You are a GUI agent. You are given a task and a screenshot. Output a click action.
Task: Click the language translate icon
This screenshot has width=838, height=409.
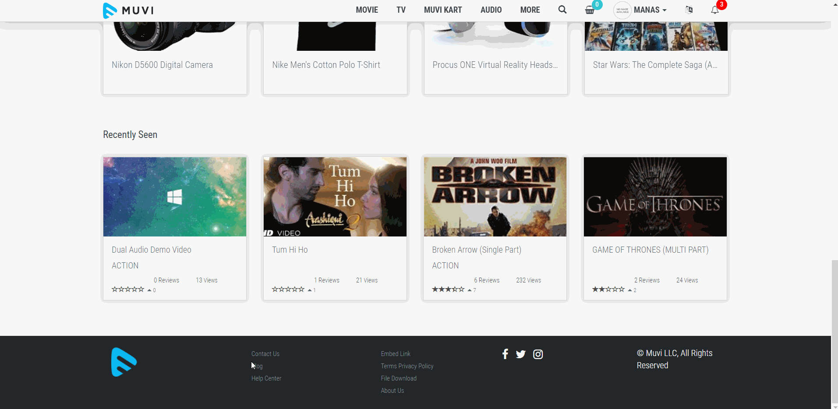coord(689,10)
